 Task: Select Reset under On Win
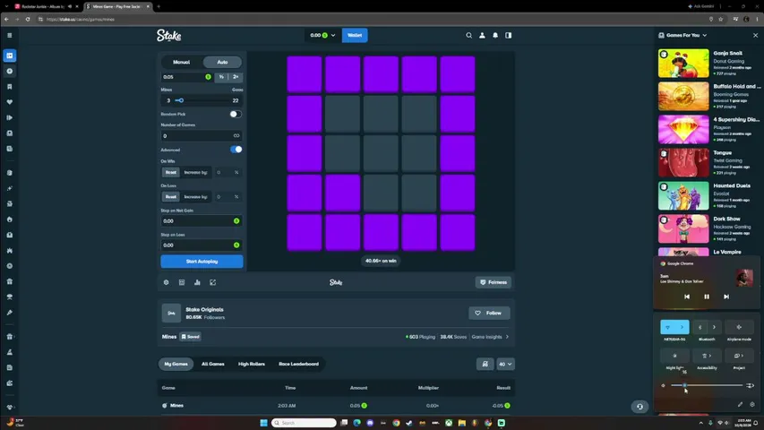(x=170, y=172)
